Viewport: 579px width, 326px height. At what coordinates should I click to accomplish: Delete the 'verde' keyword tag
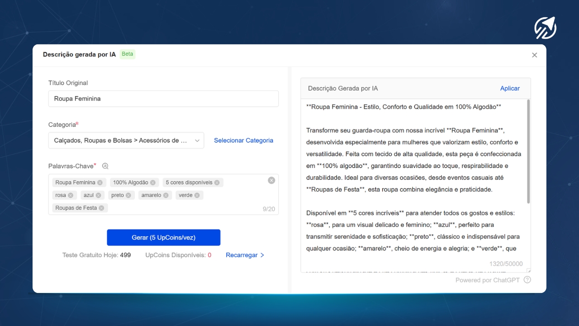[197, 195]
